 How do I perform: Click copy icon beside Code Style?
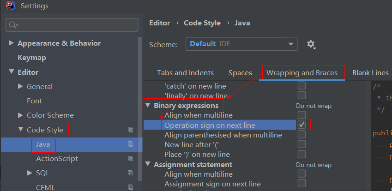click(x=130, y=130)
